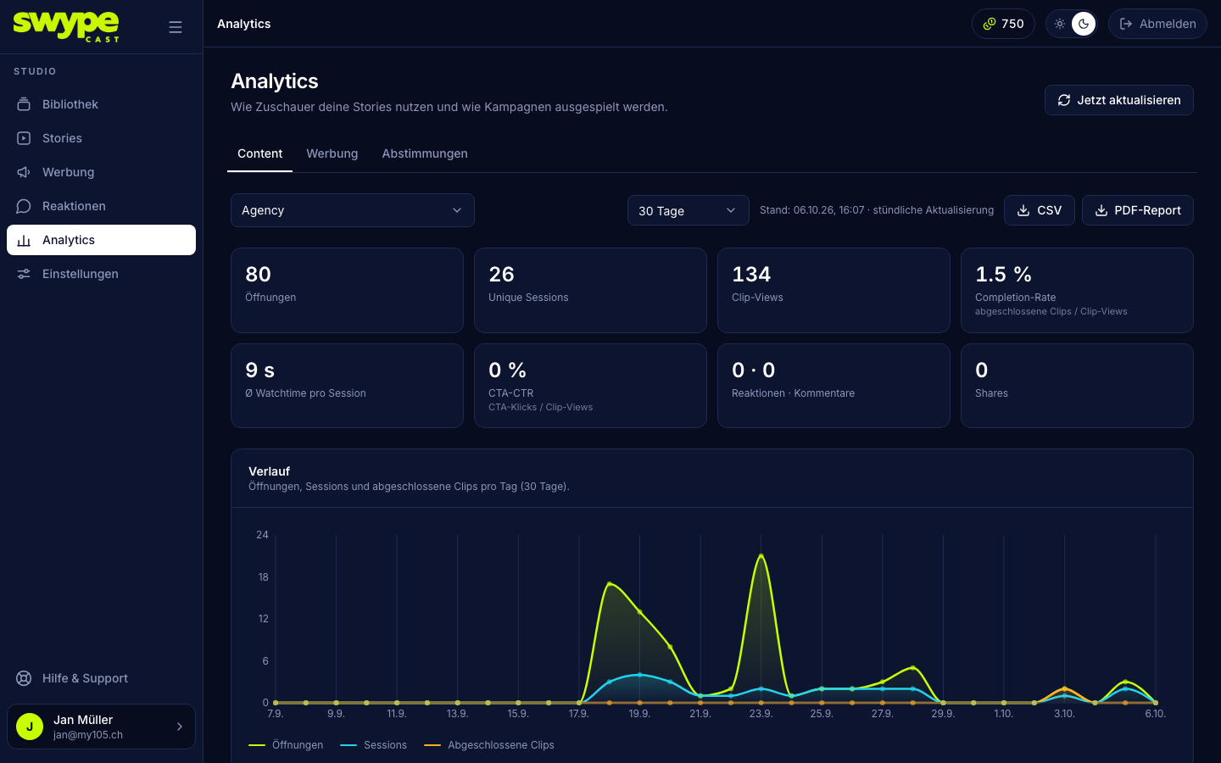Click the download icon on PDF-Report
Image resolution: width=1221 pixels, height=763 pixels.
pyautogui.click(x=1101, y=210)
